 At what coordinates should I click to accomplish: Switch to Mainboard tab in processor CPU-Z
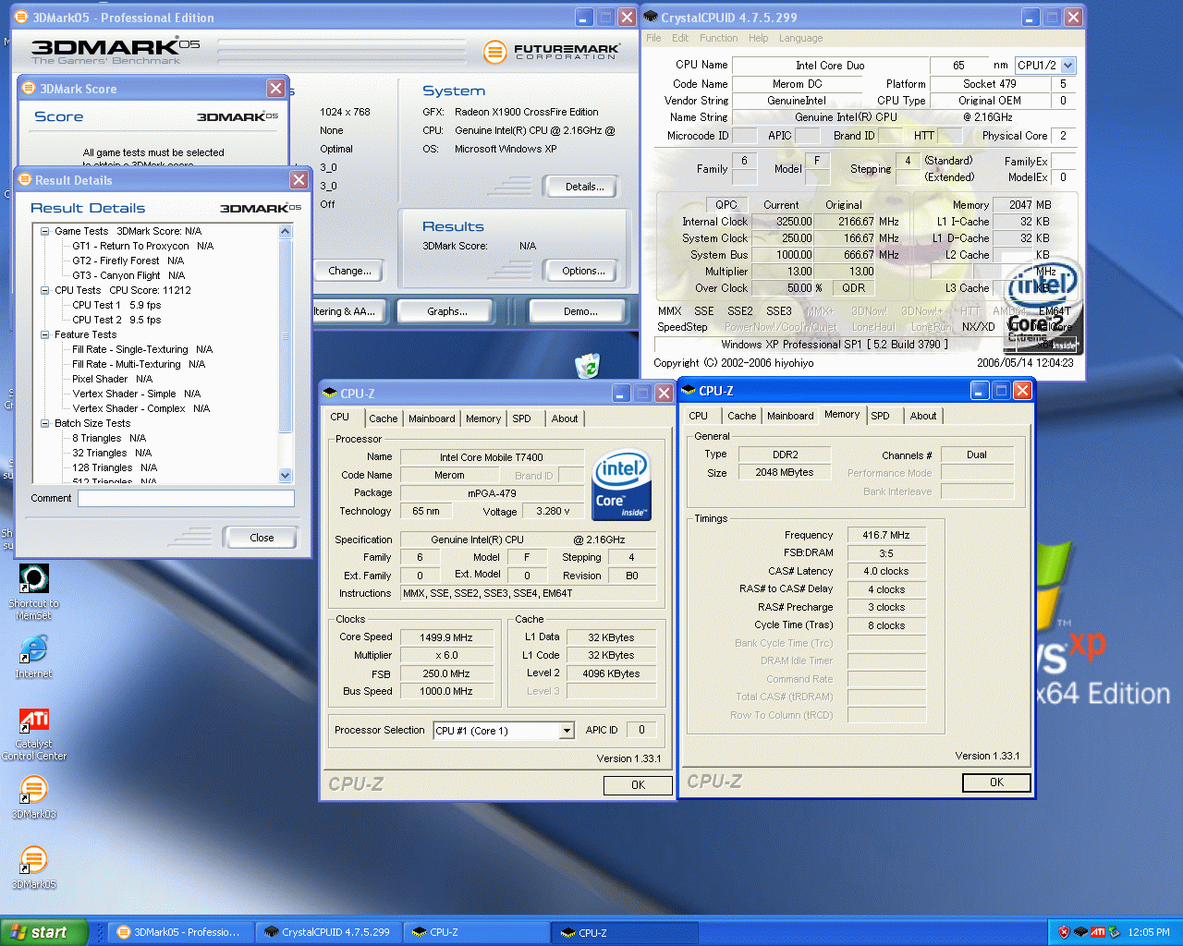click(432, 418)
